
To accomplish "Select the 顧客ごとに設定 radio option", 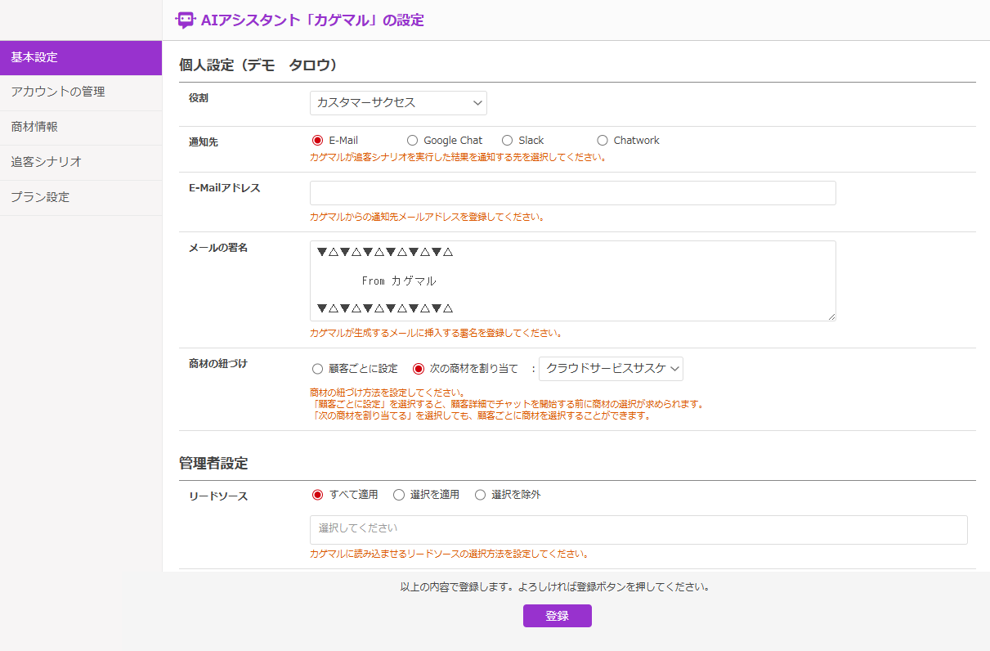I will (x=318, y=369).
